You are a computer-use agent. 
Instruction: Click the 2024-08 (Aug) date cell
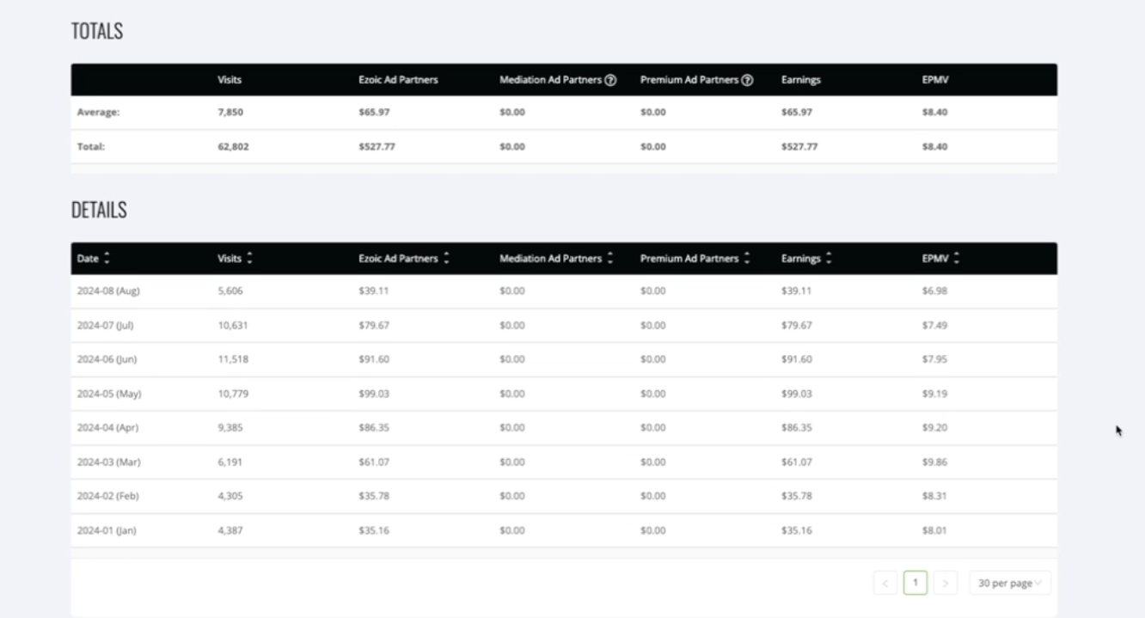tap(108, 291)
